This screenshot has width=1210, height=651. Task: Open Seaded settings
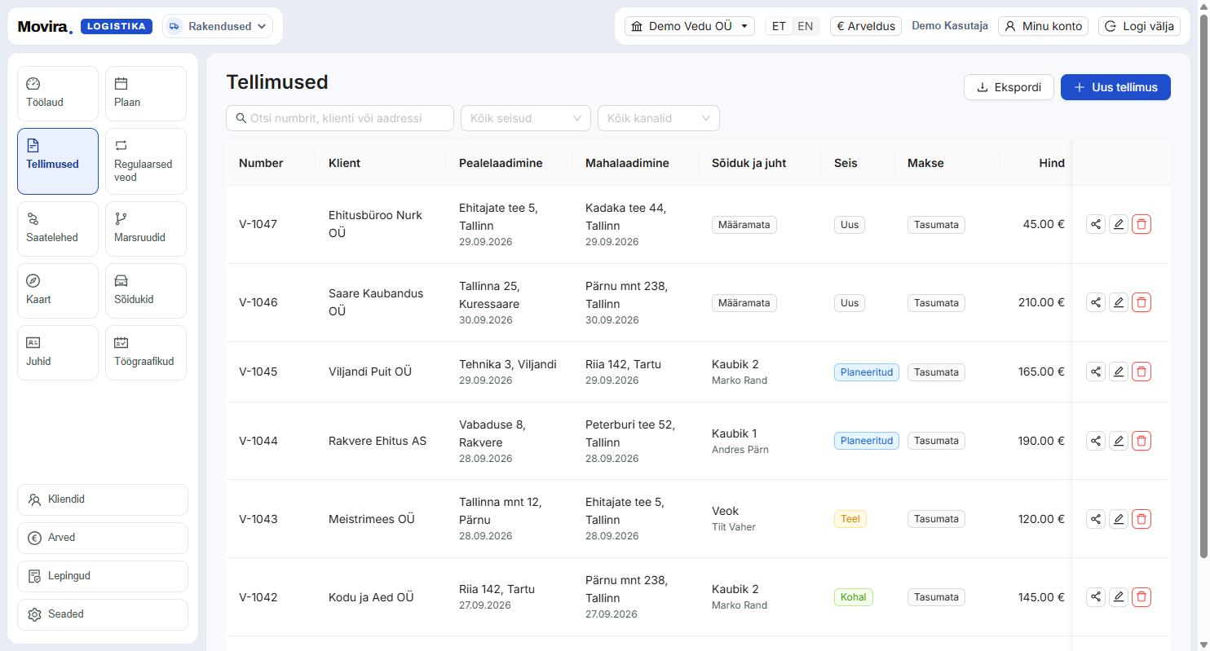point(103,614)
